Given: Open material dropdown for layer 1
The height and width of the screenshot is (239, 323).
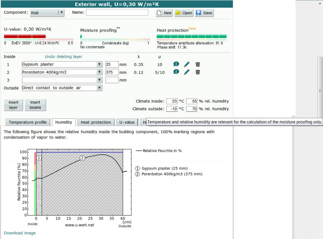Looking at the screenshot, I should point(99,64).
